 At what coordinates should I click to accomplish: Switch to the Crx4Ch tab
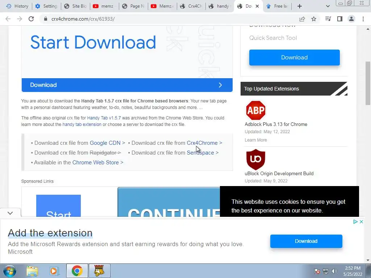pos(191,6)
